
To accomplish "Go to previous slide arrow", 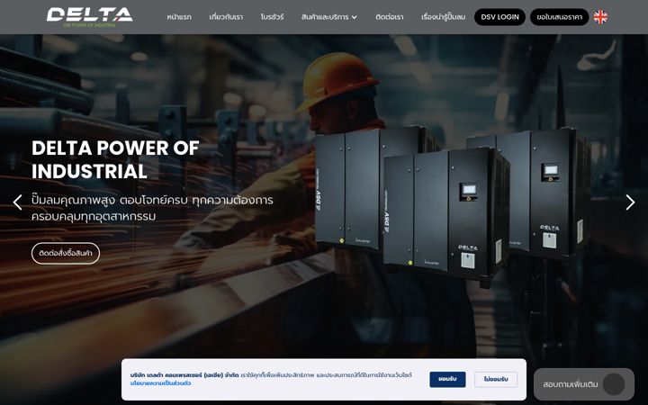I will (x=17, y=202).
